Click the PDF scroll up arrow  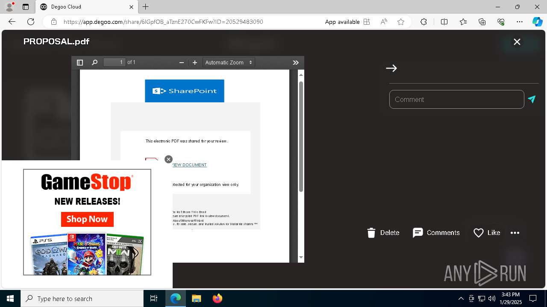(301, 75)
